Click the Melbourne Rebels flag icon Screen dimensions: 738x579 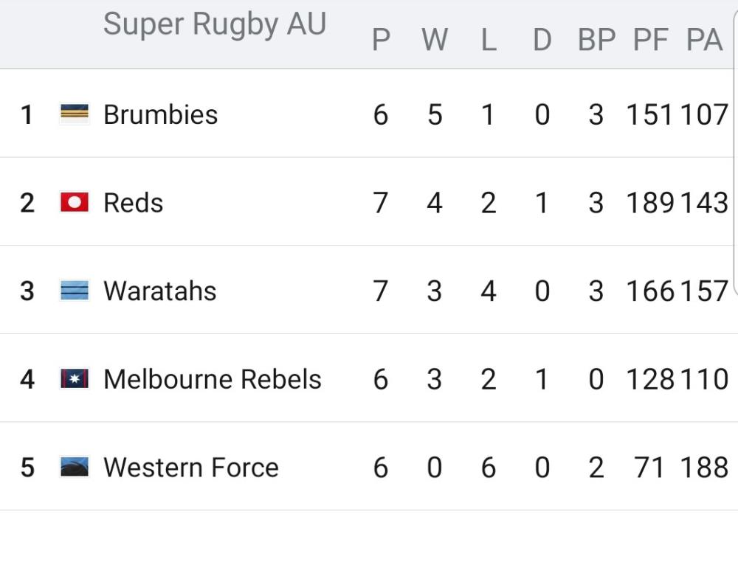[74, 379]
